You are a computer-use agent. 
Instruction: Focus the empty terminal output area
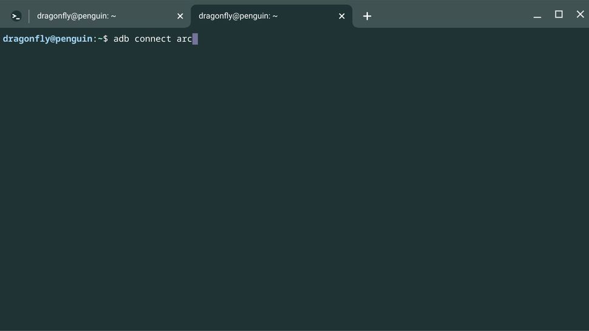[x=294, y=182]
